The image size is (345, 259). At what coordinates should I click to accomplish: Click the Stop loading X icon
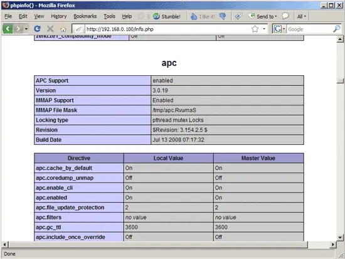[x=50, y=29]
